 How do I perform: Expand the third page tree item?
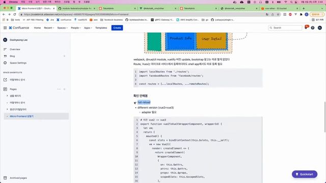click(x=7, y=109)
